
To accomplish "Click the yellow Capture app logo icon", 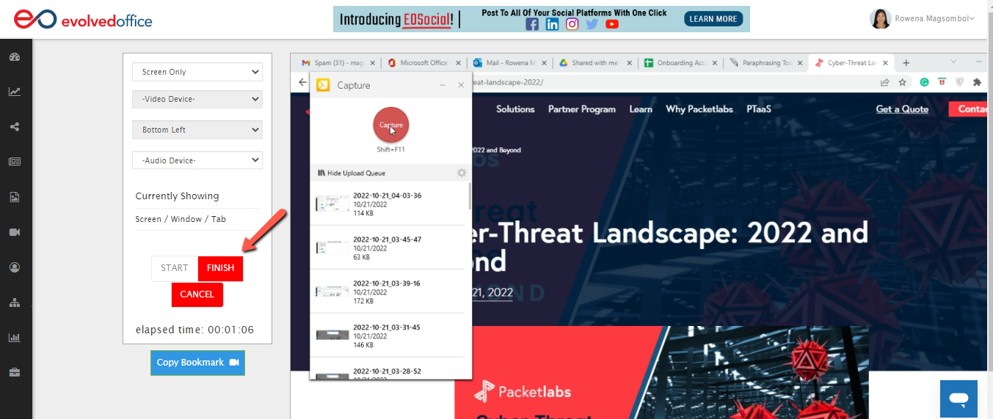I will coord(322,85).
